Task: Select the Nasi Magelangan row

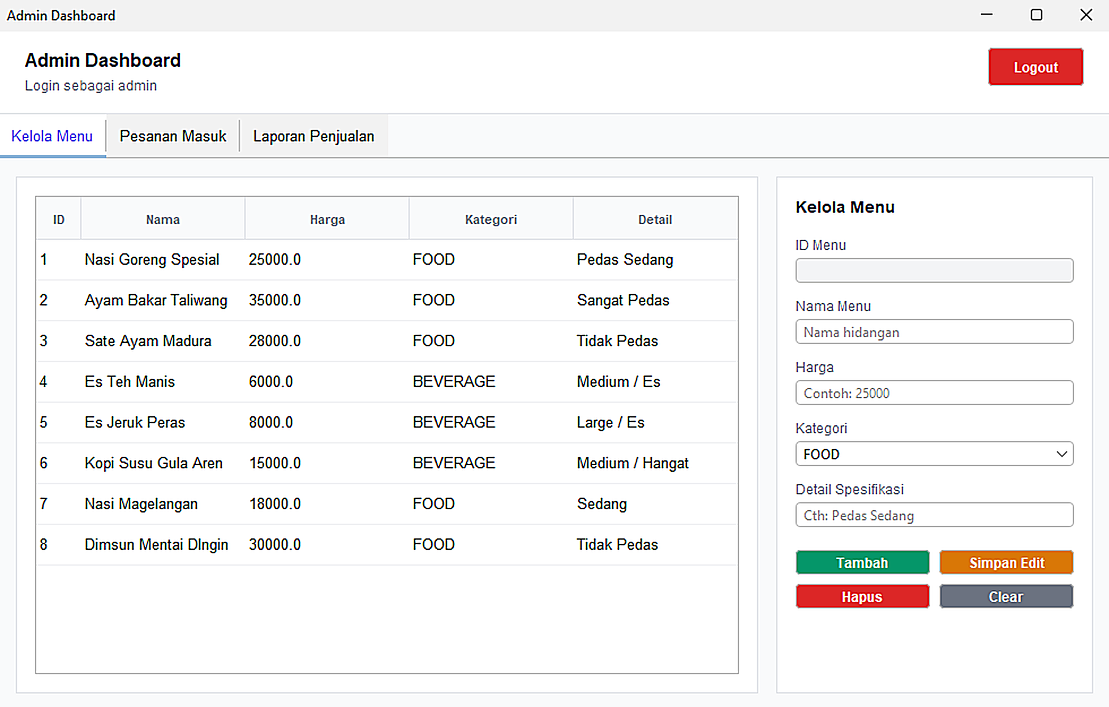Action: coord(387,504)
